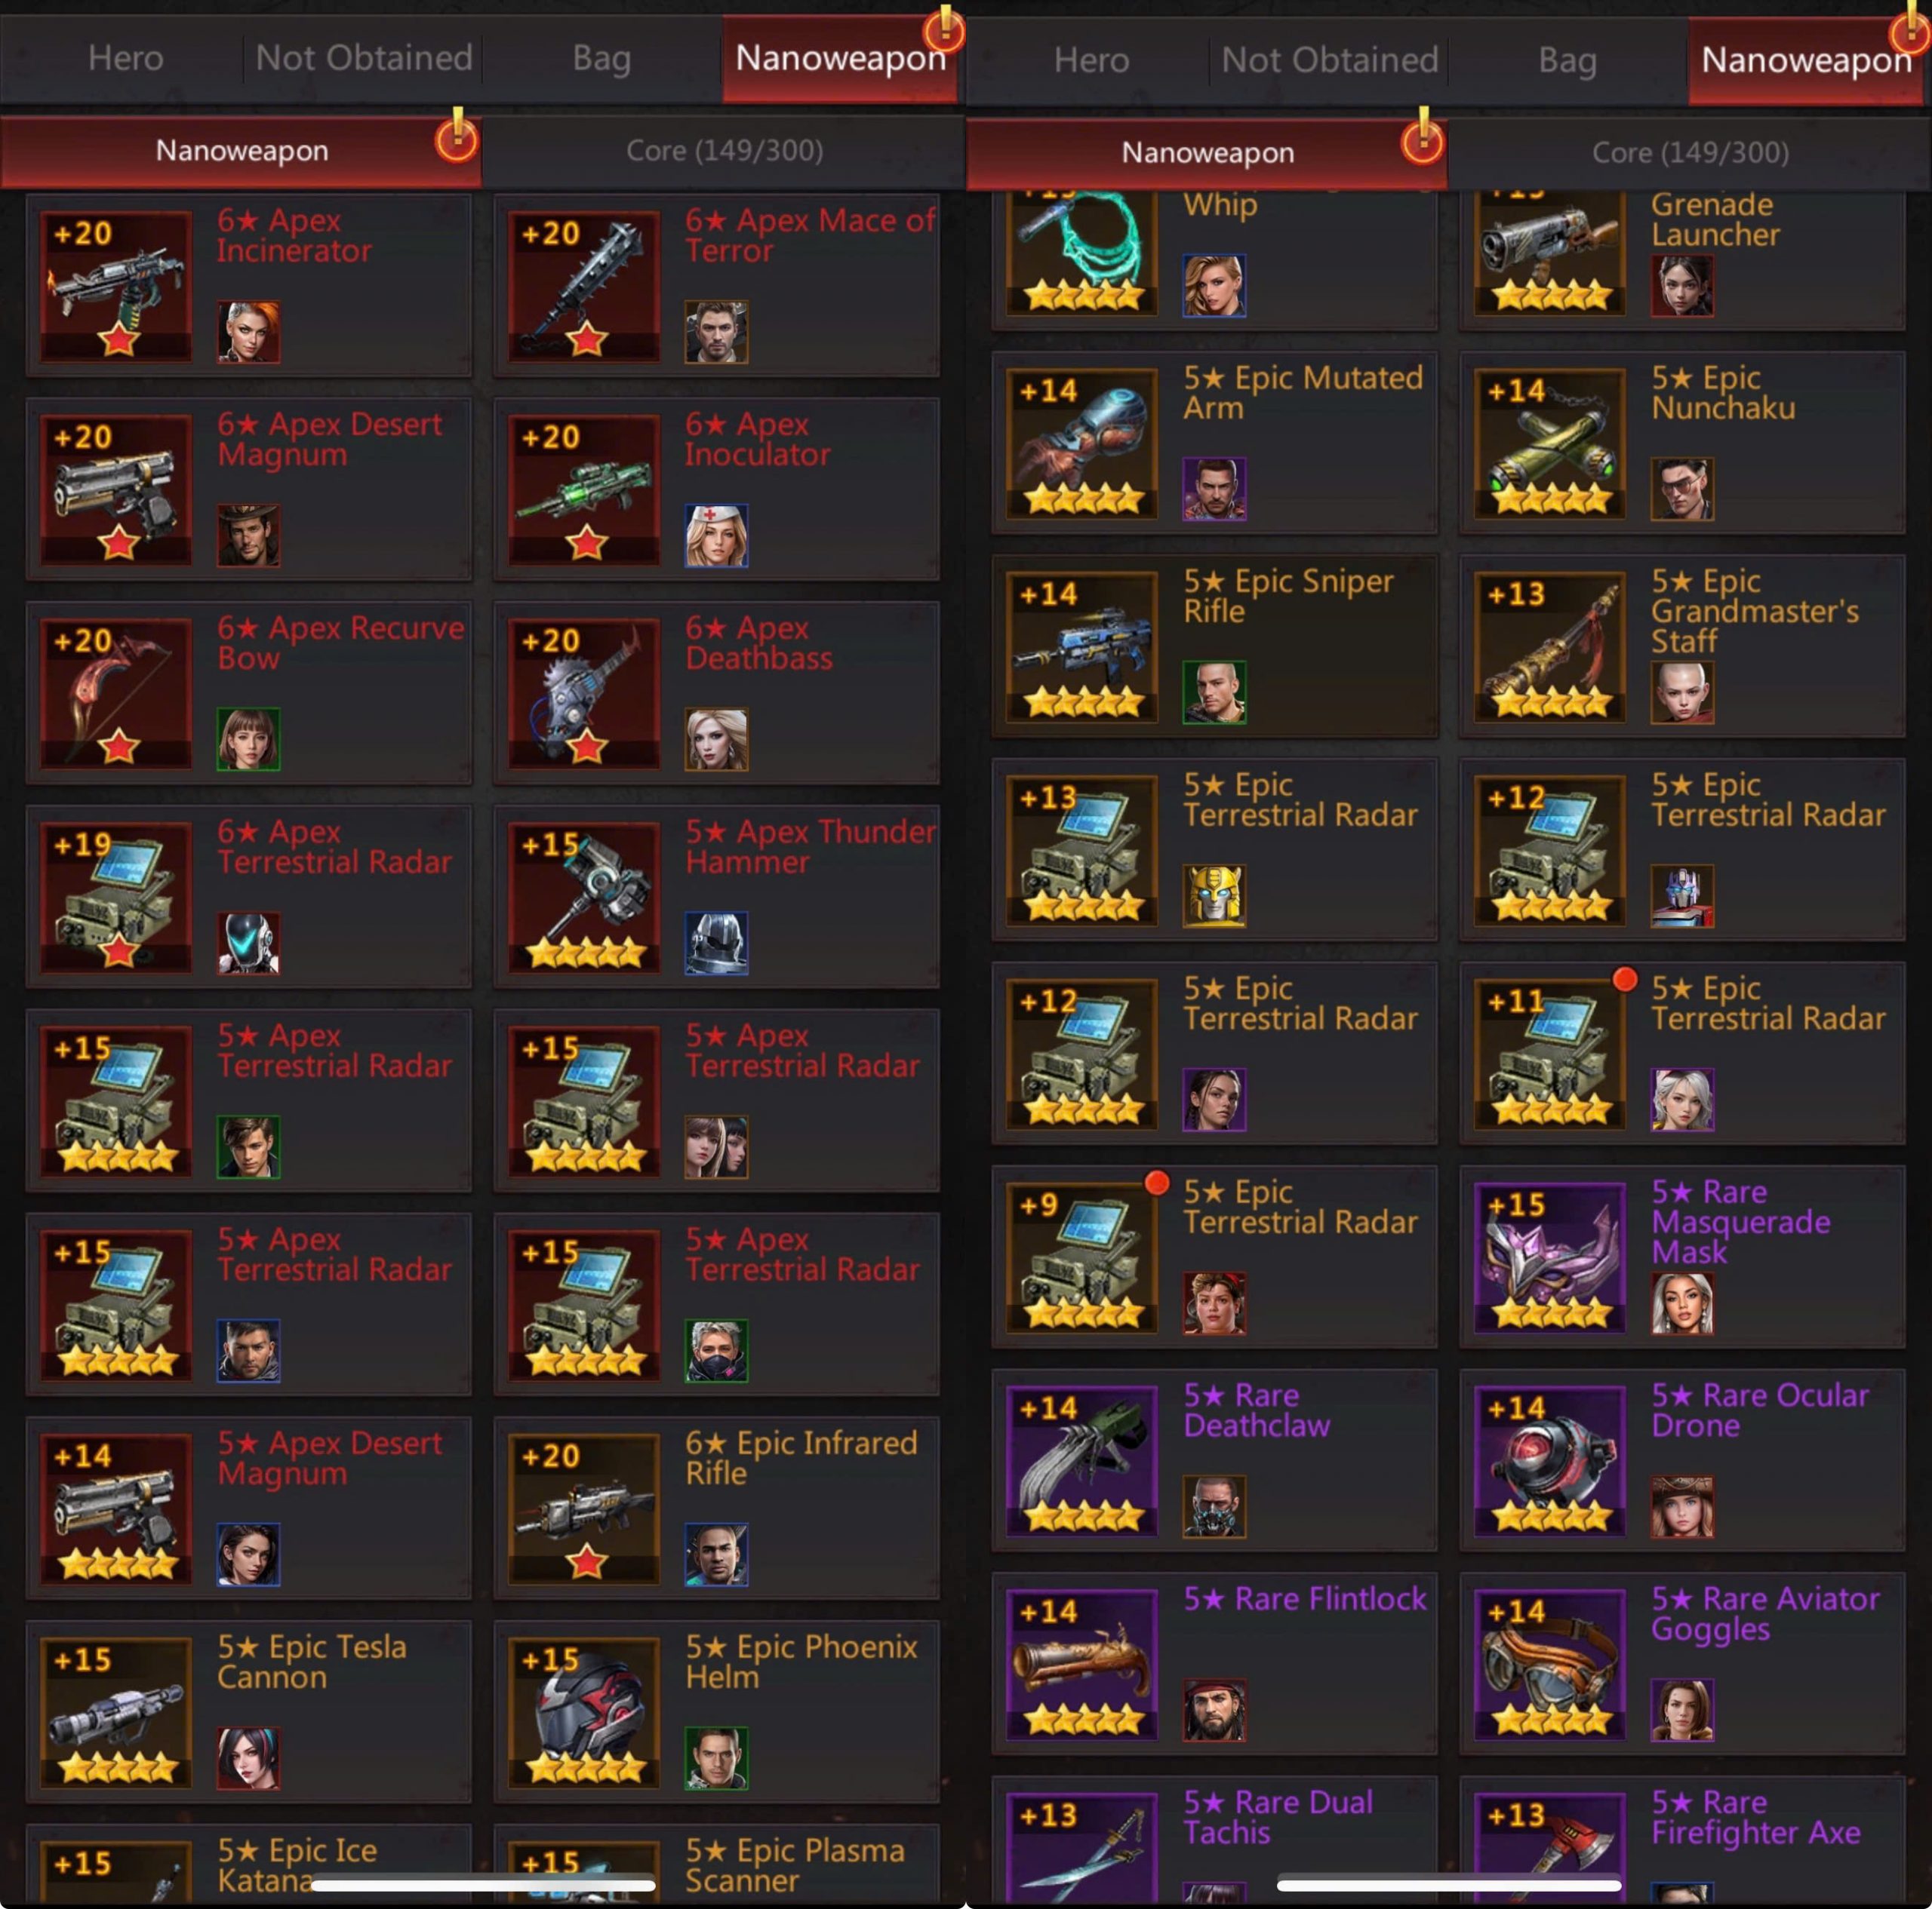Open the 5★ Rare Flintlock item card
Screen dimensions: 1932x1909
point(1214,1663)
